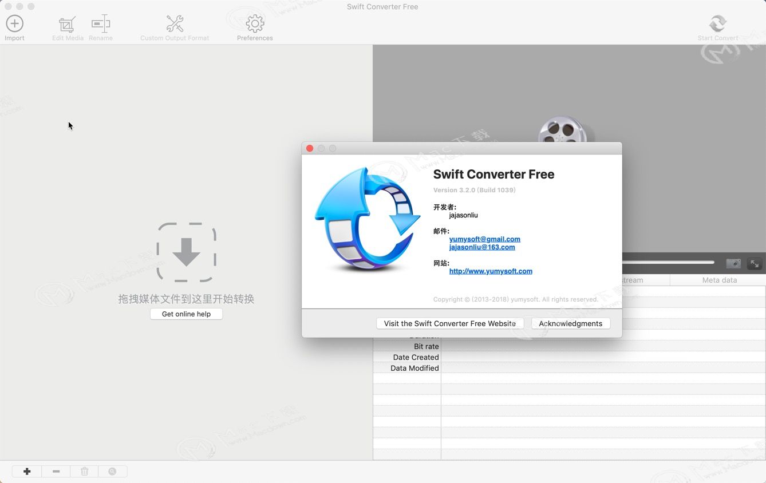This screenshot has height=483, width=766.
Task: Click Visit the Swift Converter Free Website
Action: click(x=450, y=323)
